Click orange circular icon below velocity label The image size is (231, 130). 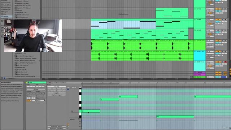[x=68, y=124]
